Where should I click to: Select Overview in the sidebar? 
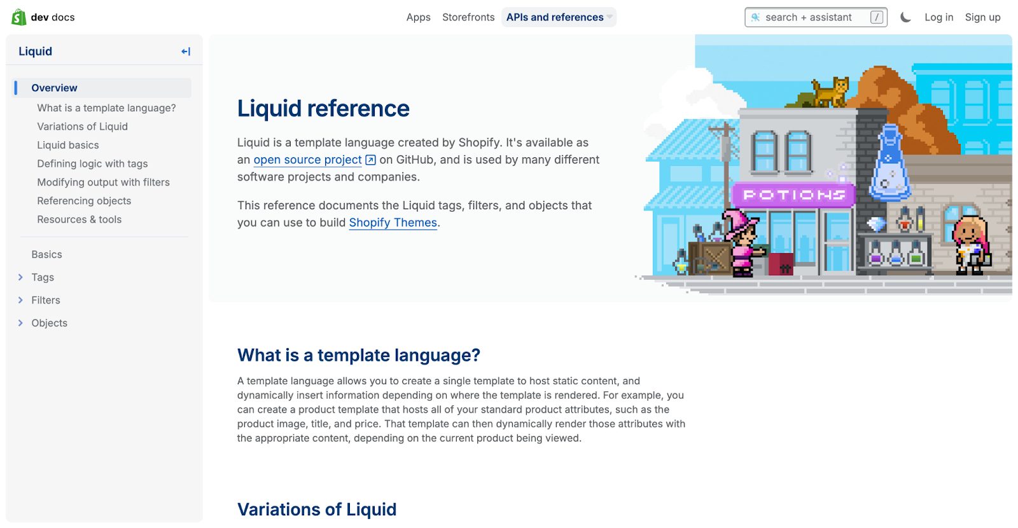tap(102, 88)
